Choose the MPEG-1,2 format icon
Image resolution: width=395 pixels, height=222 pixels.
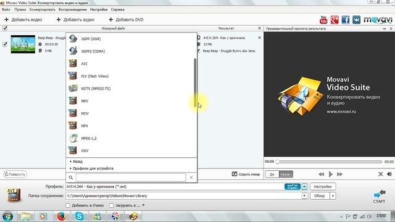tap(73, 138)
